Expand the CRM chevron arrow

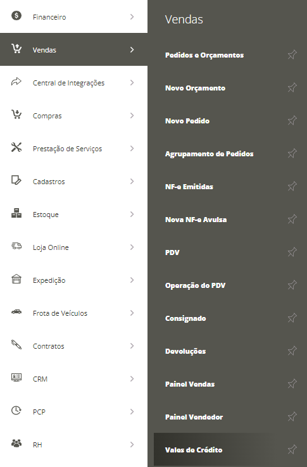[x=132, y=379]
